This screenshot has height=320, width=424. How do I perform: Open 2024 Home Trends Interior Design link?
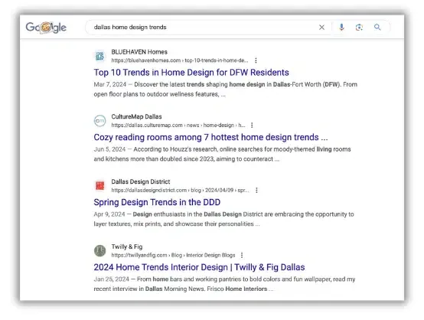pos(199,267)
